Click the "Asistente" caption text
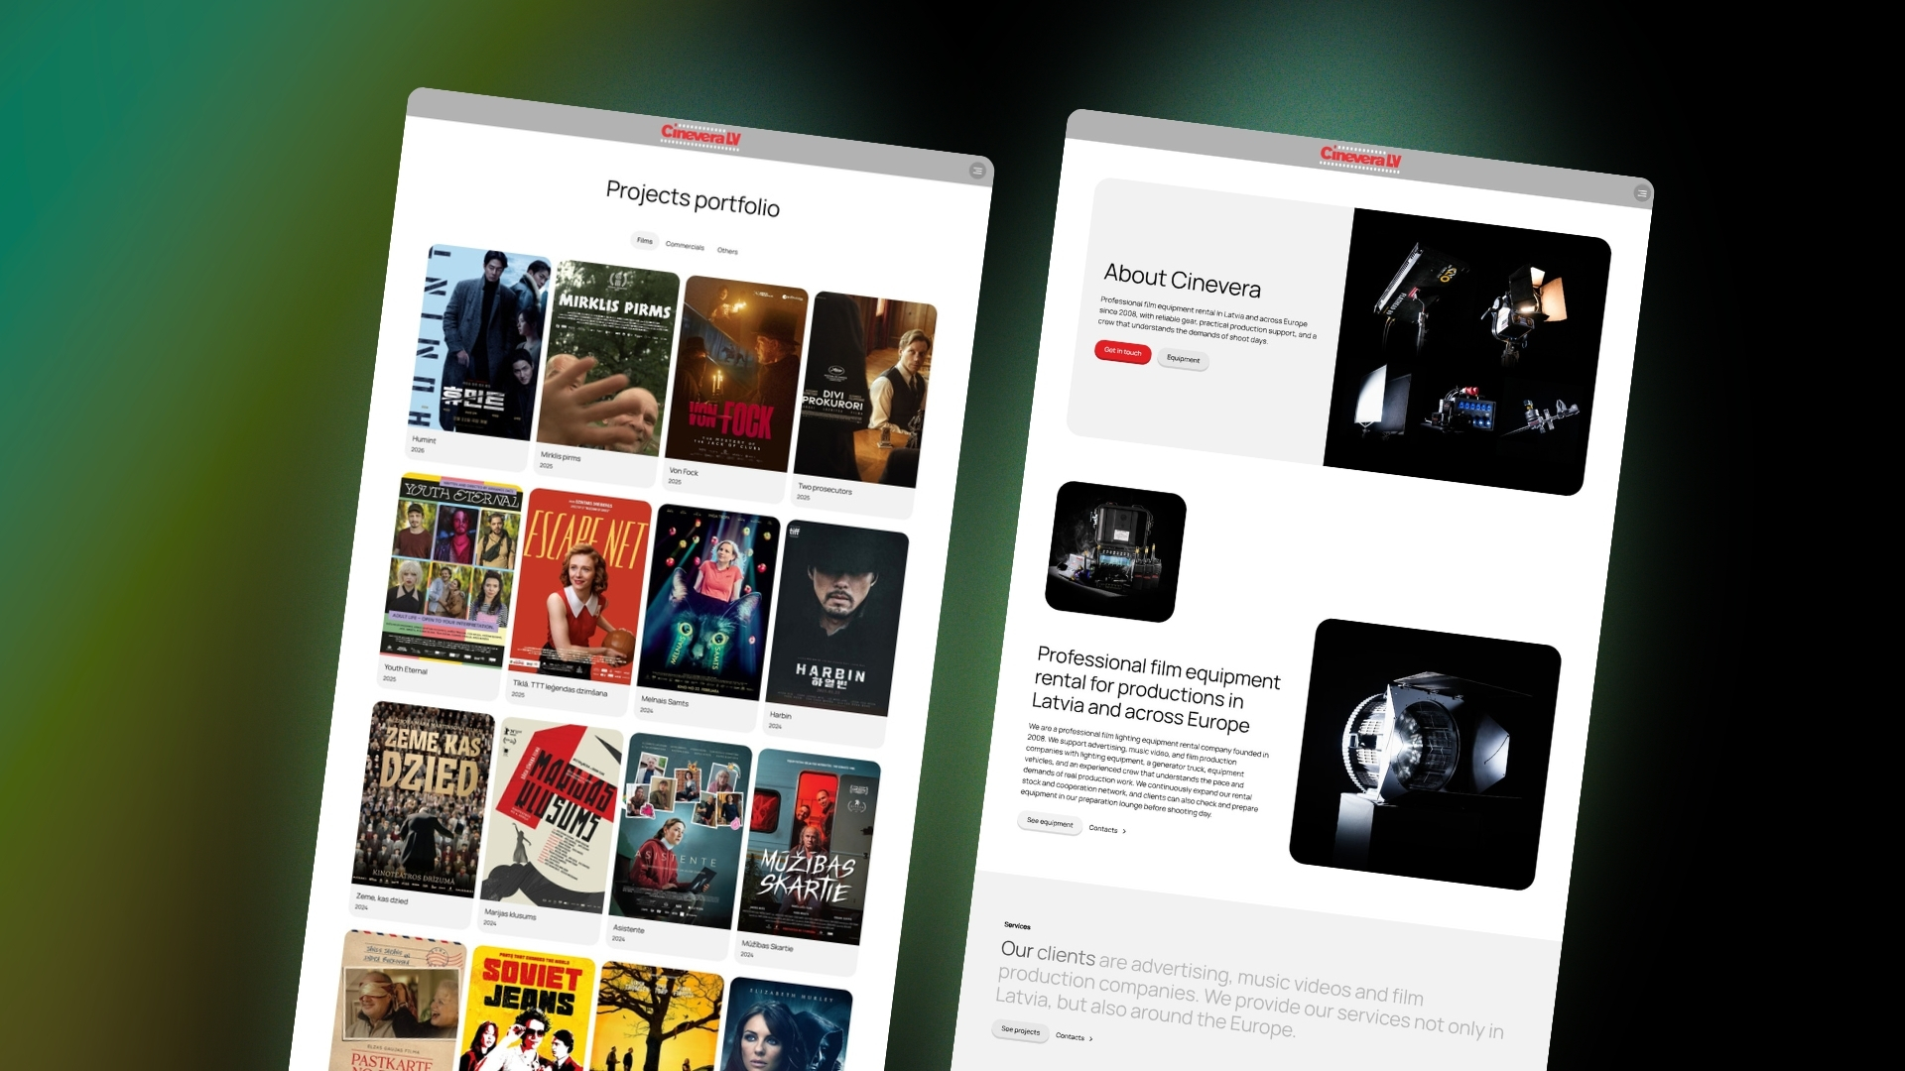 [x=628, y=929]
